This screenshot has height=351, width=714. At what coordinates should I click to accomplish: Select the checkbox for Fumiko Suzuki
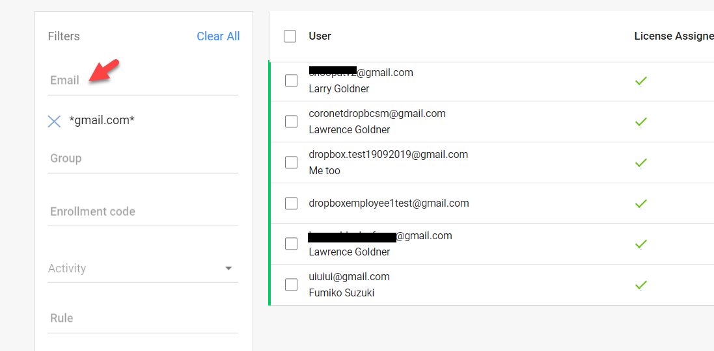[291, 285]
